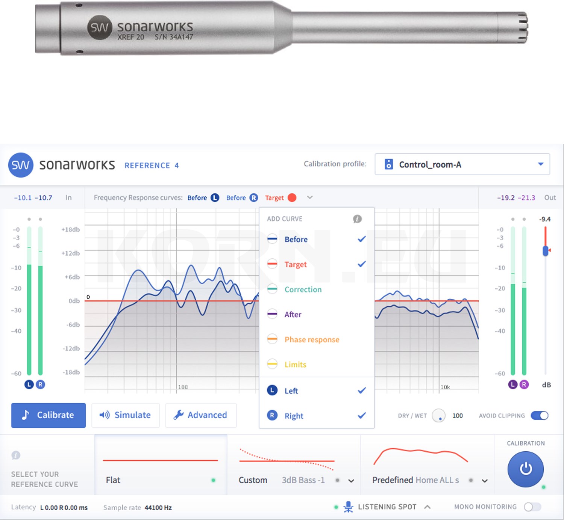
Task: Toggle the Avoid Clipping switch
Action: (540, 416)
